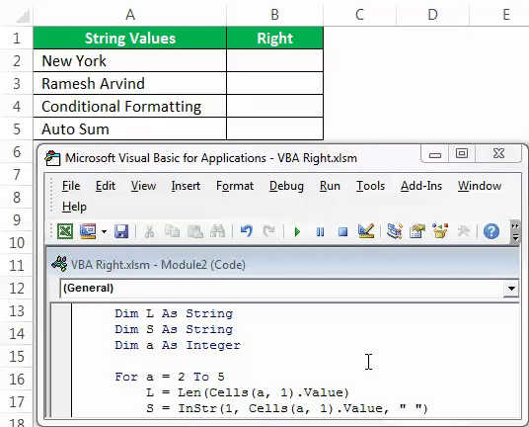529x427 pixels.
Task: Select column B header
Action: point(275,15)
